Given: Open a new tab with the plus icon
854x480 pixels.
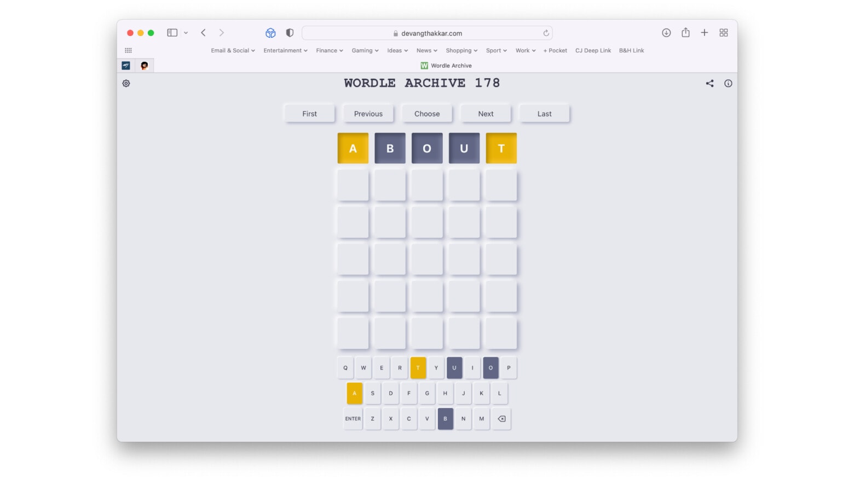Looking at the screenshot, I should (705, 33).
